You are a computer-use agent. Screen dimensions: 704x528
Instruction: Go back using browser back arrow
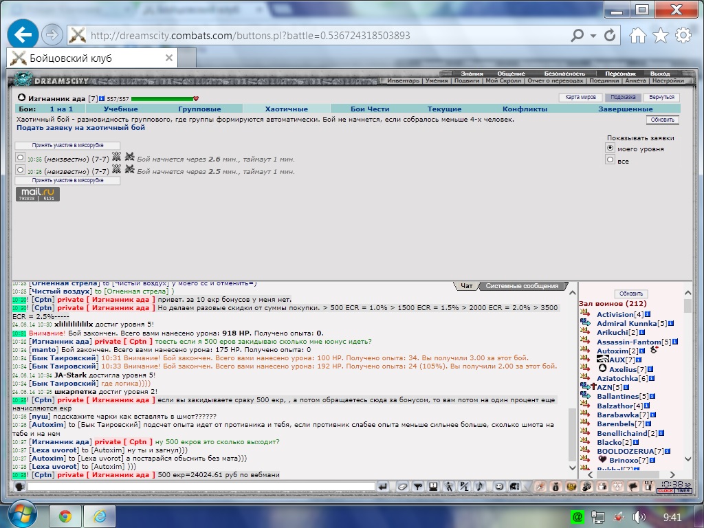click(23, 34)
